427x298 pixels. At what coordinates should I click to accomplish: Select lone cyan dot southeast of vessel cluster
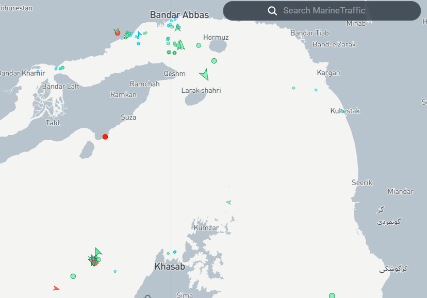pos(115,271)
